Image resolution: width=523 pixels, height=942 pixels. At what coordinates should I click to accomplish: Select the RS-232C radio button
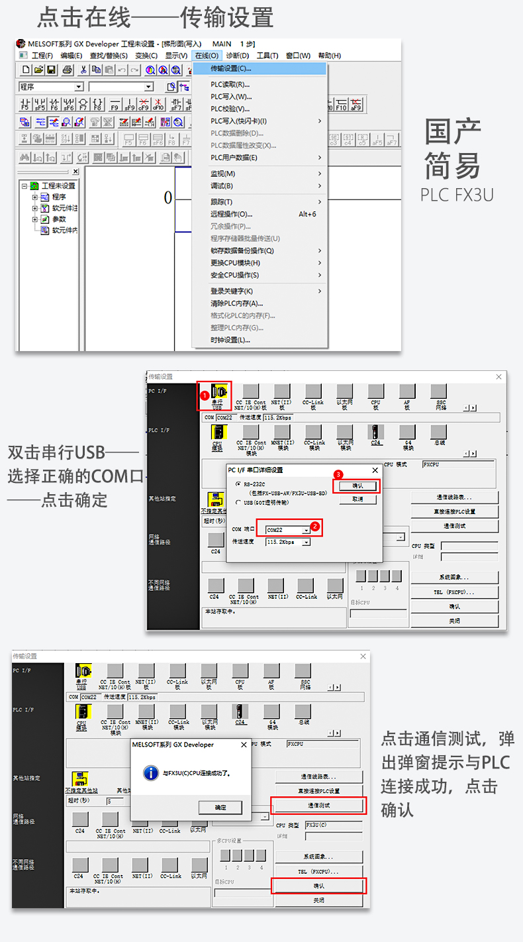click(x=238, y=484)
